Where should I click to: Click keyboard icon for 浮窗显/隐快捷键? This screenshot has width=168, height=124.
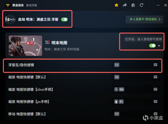point(155,65)
